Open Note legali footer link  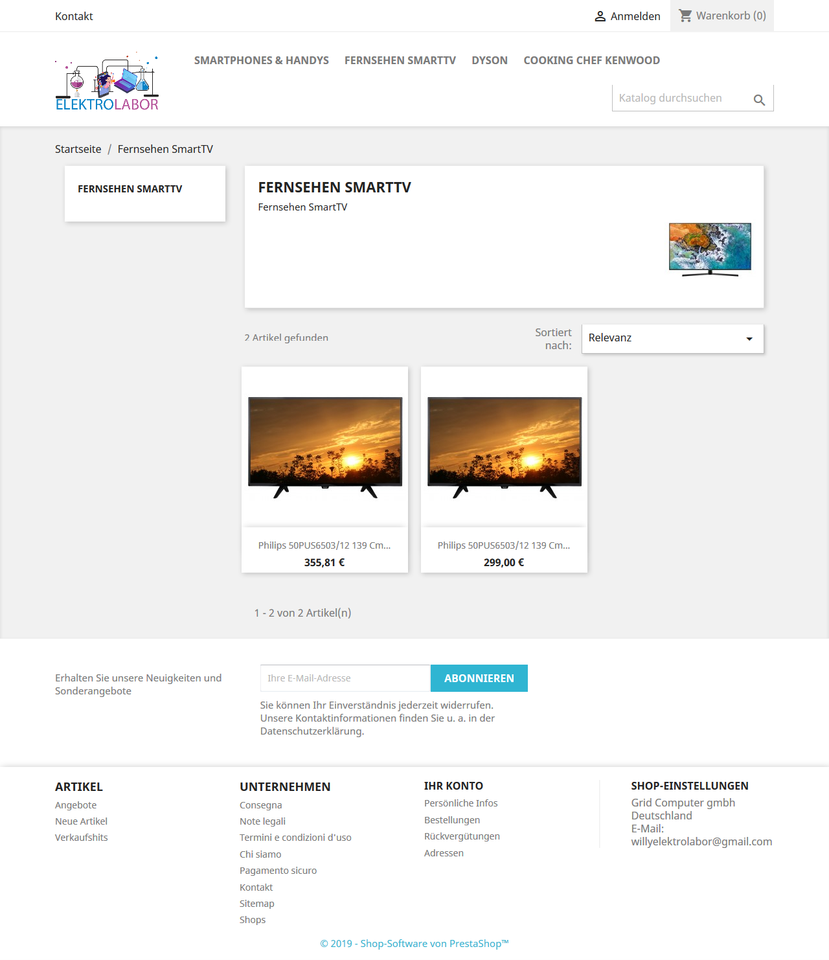[262, 821]
